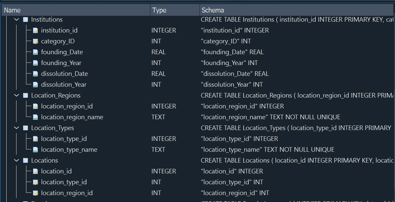Click the CREATE TABLE Institutions schema text
395x202 pixels.
(297, 19)
